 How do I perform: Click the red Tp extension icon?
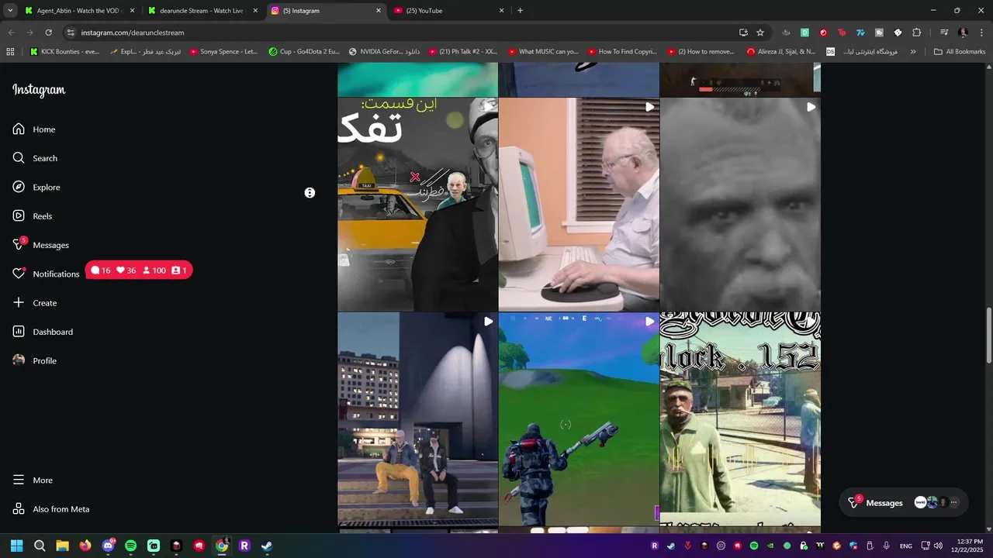point(842,33)
